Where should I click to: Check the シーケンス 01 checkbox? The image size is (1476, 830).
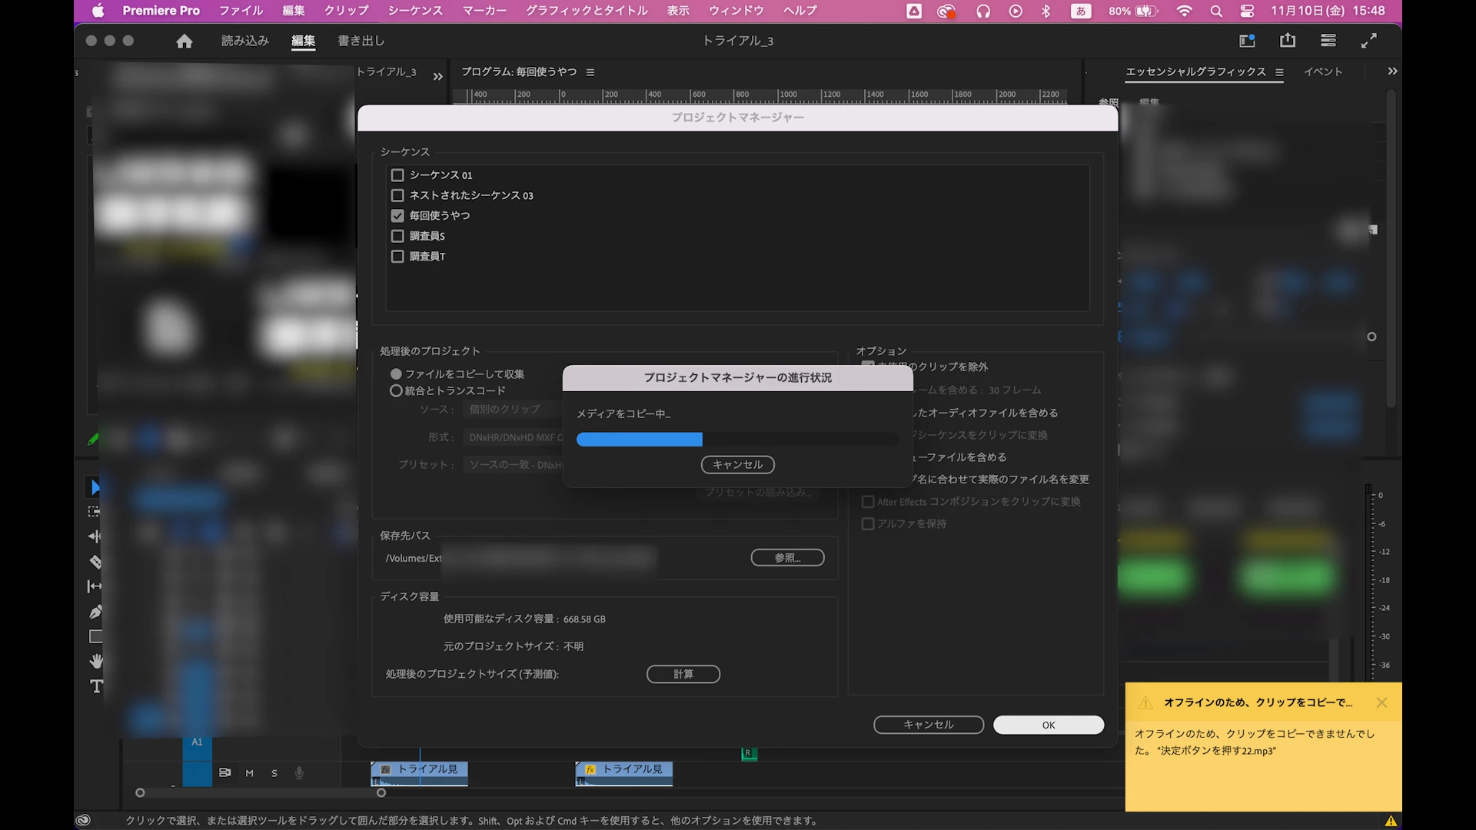coord(397,175)
